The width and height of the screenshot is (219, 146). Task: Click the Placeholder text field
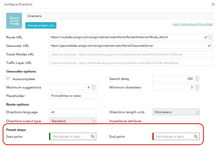(73, 96)
